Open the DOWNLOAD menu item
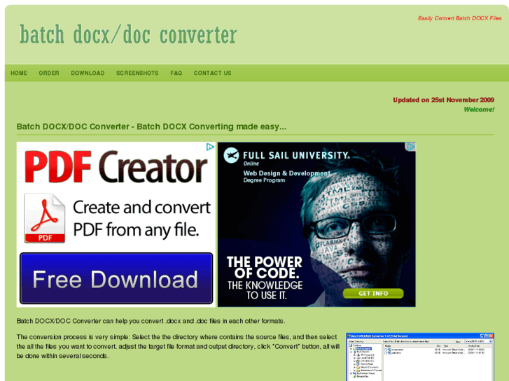This screenshot has width=509, height=381. point(88,73)
